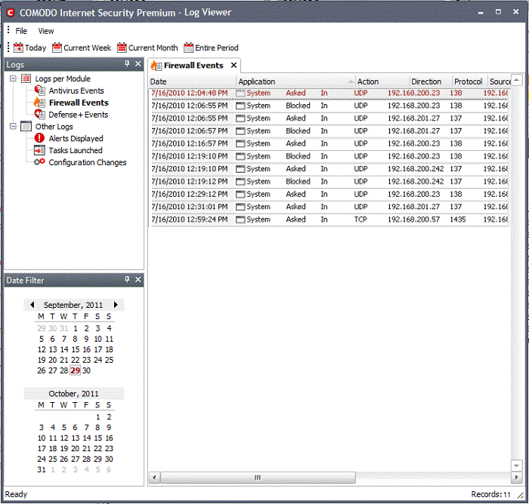Click the vertical scrollbar down arrow

click(516, 466)
